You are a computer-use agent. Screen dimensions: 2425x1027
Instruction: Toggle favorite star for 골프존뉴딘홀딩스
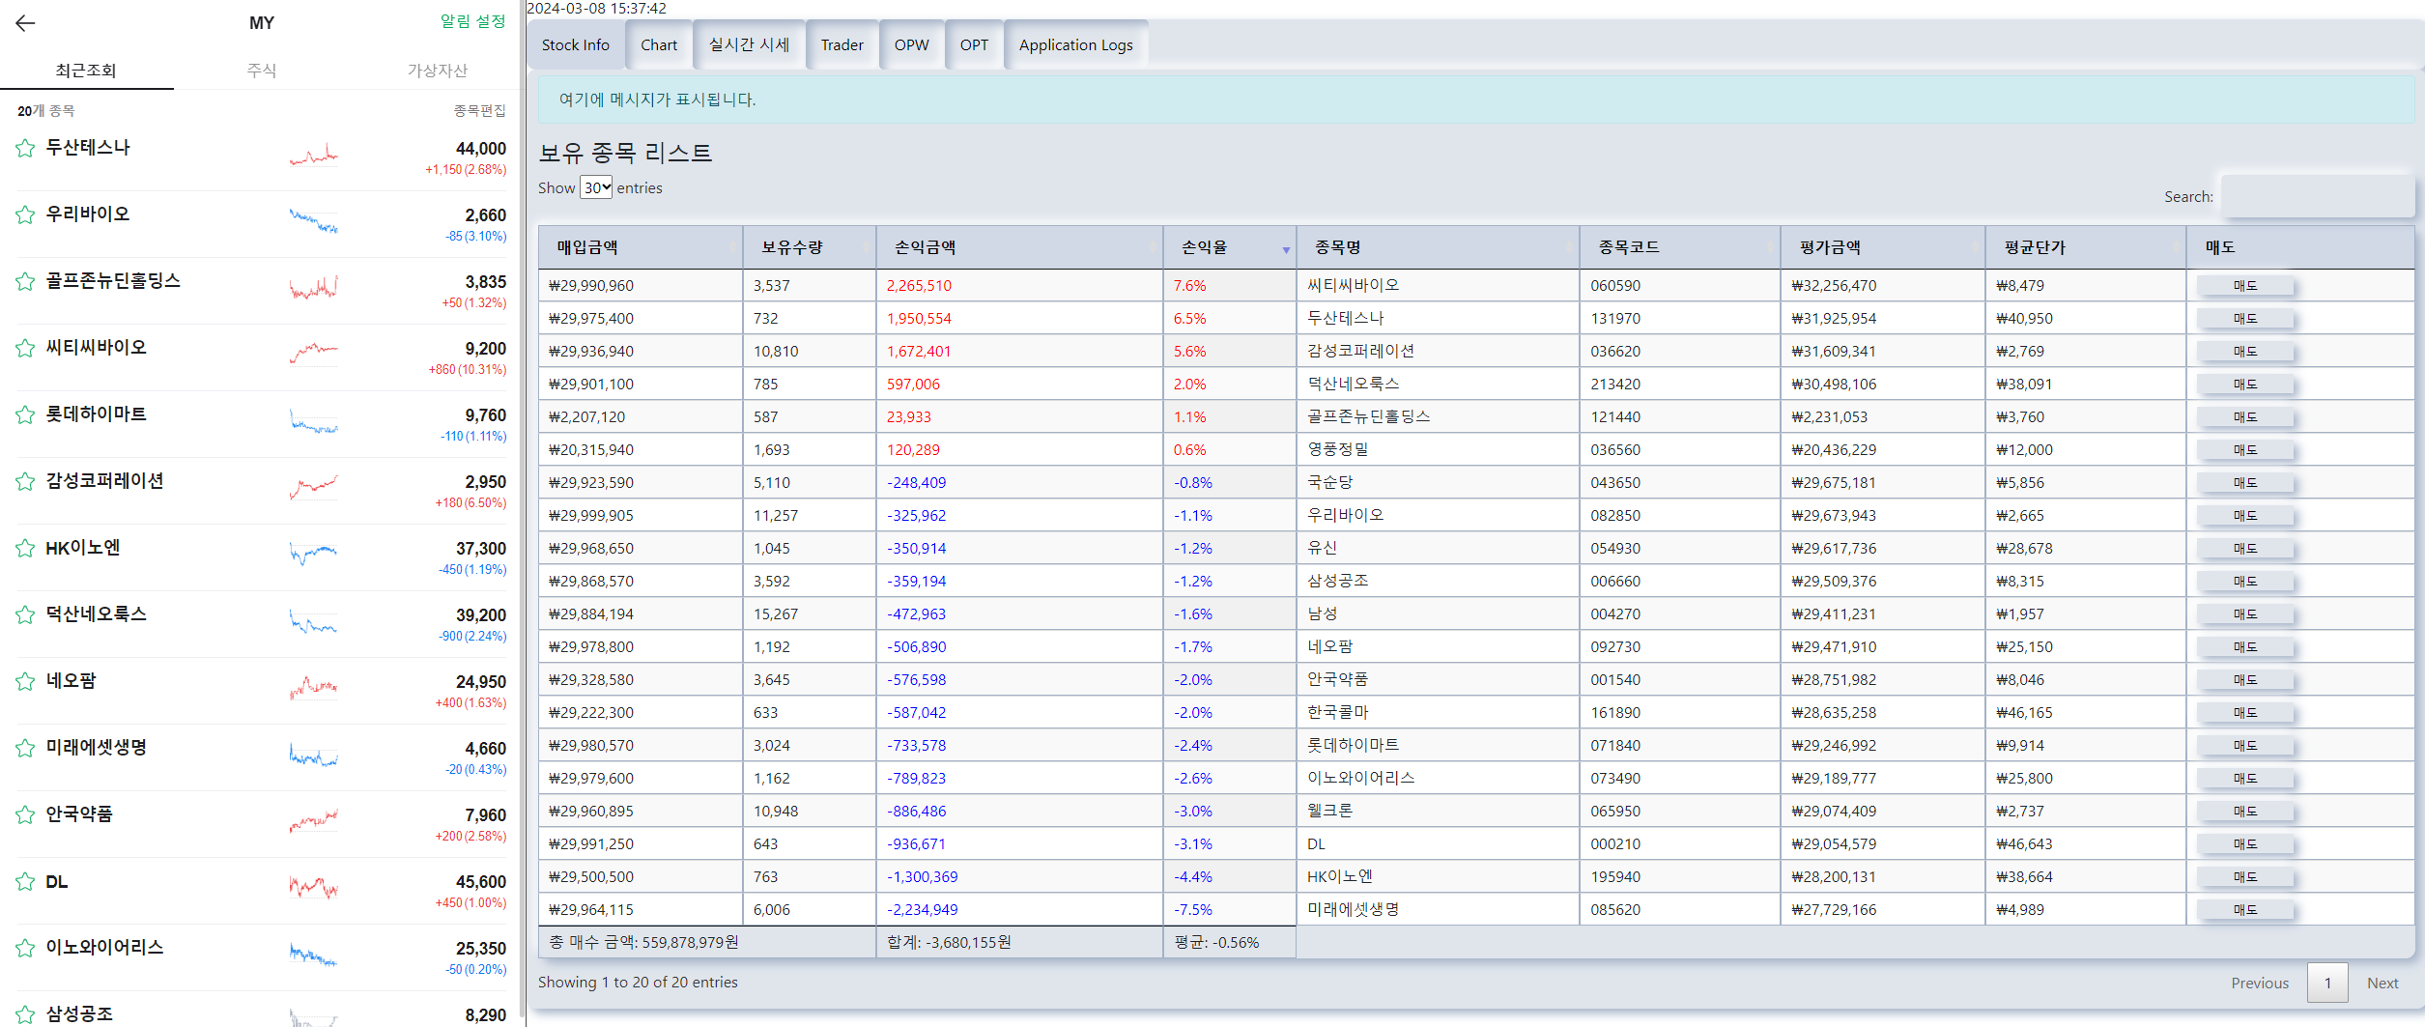(x=25, y=281)
